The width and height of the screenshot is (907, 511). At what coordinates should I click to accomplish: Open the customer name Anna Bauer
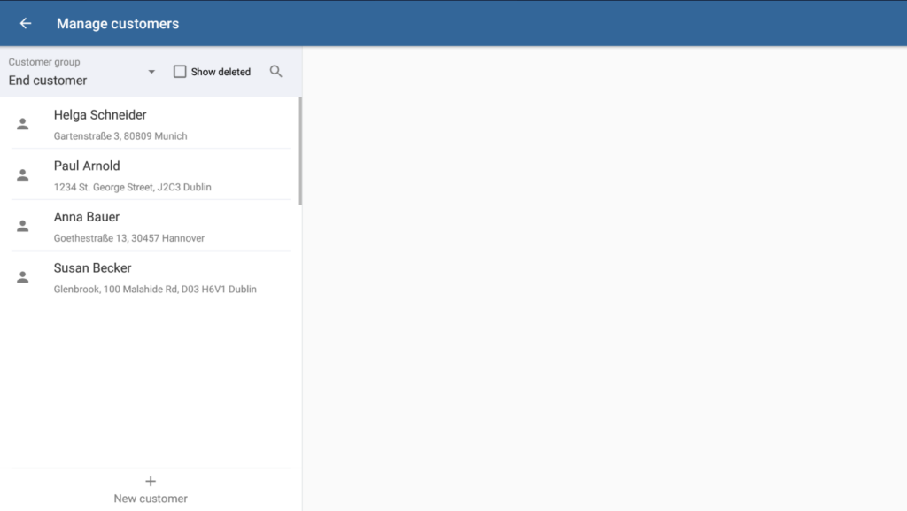pyautogui.click(x=87, y=217)
